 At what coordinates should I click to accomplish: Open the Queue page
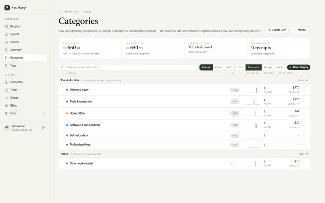[25, 98]
